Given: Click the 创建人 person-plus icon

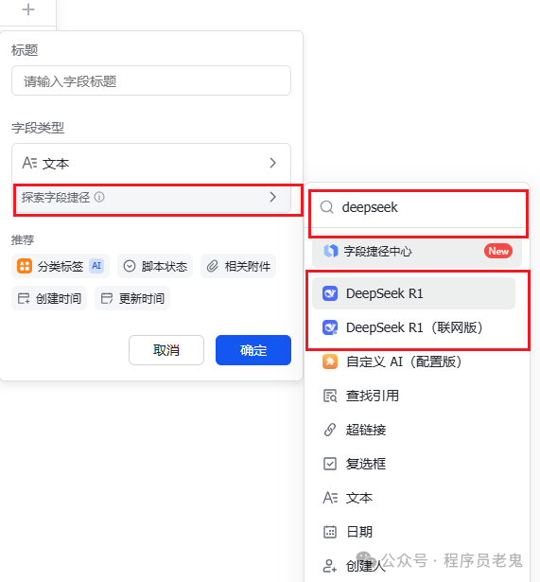Looking at the screenshot, I should point(330,566).
